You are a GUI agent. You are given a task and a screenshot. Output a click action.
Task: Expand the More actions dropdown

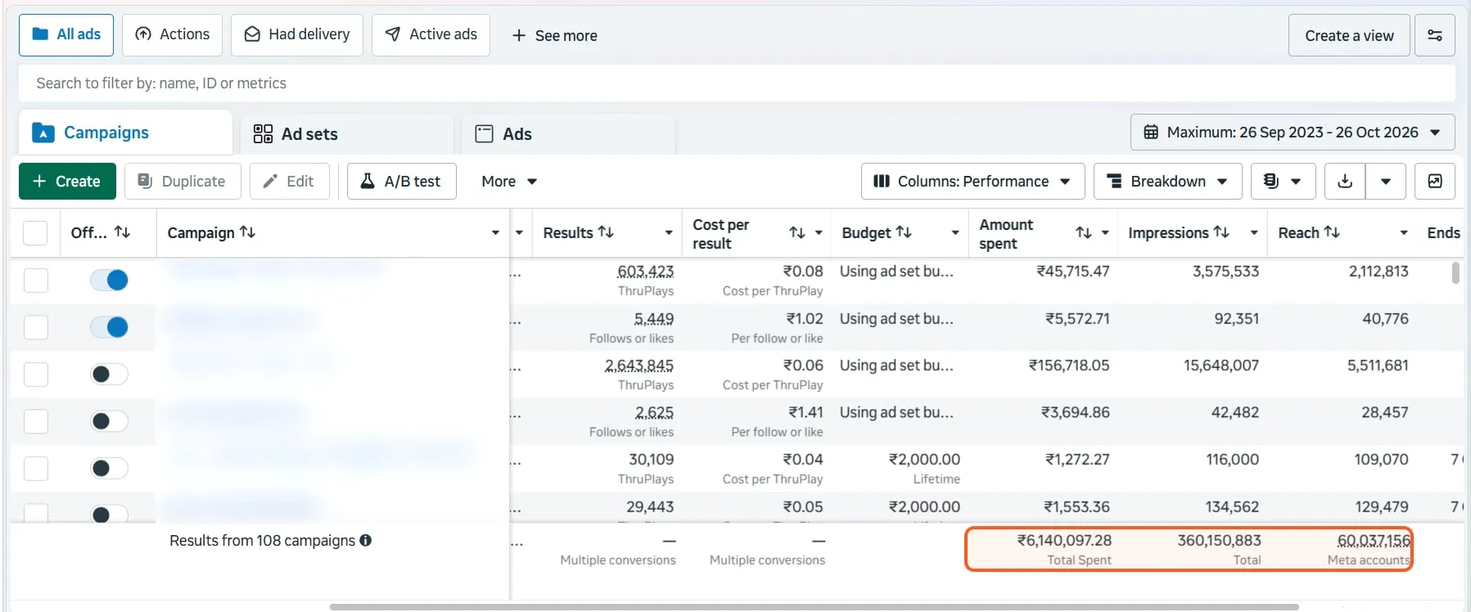pyautogui.click(x=509, y=181)
